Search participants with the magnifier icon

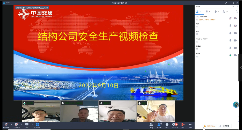(x=236, y=12)
